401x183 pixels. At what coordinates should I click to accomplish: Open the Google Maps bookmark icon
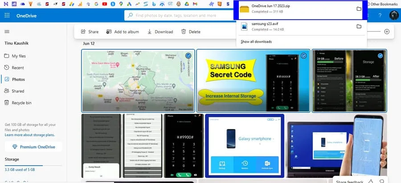click(x=121, y=4)
